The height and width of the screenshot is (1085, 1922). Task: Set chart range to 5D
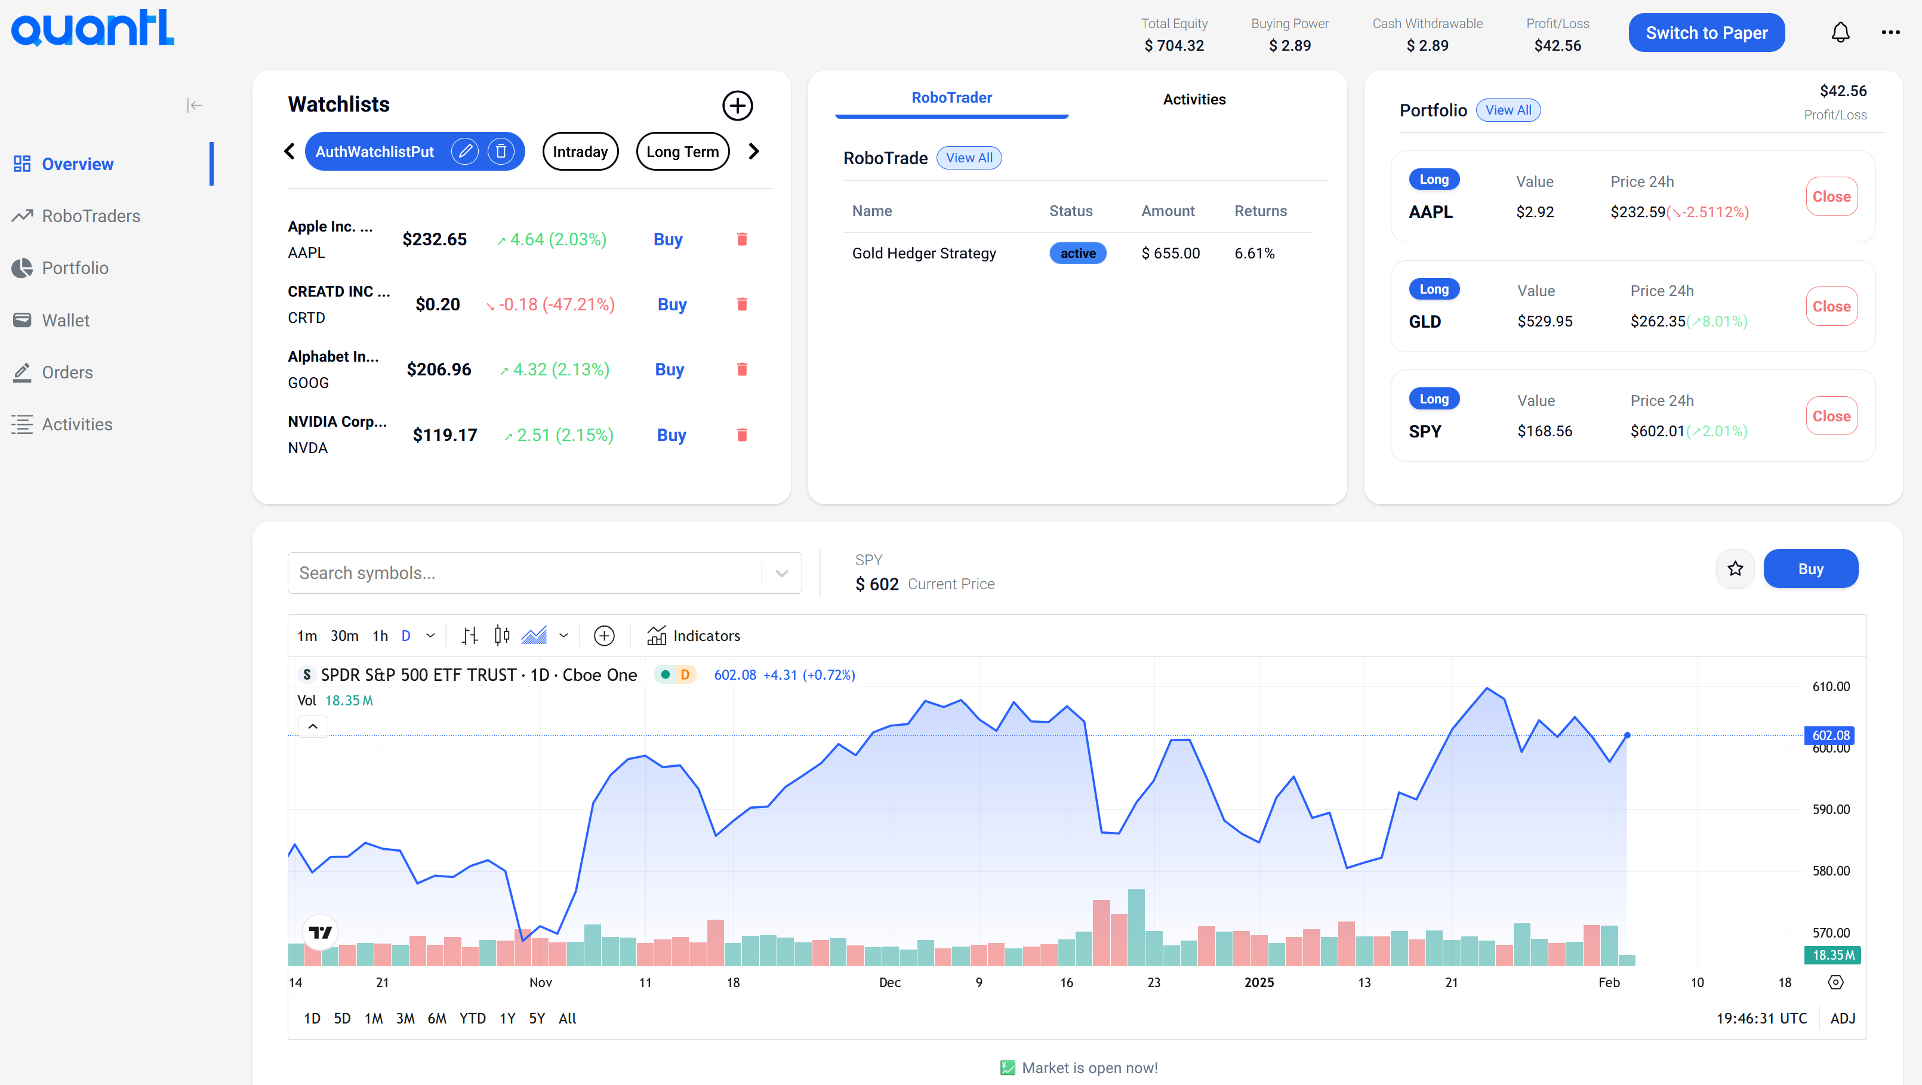click(x=341, y=1018)
